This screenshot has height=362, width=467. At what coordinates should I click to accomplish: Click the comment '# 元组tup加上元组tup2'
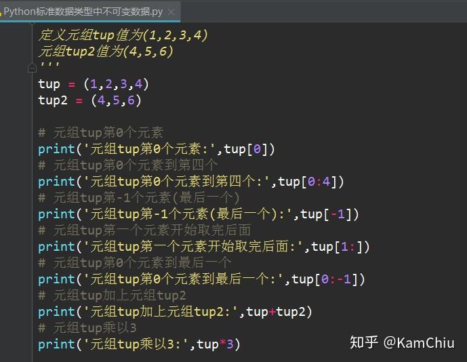(x=113, y=296)
